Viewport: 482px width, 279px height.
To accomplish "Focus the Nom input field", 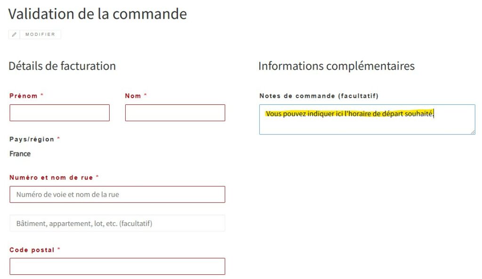I will click(175, 113).
